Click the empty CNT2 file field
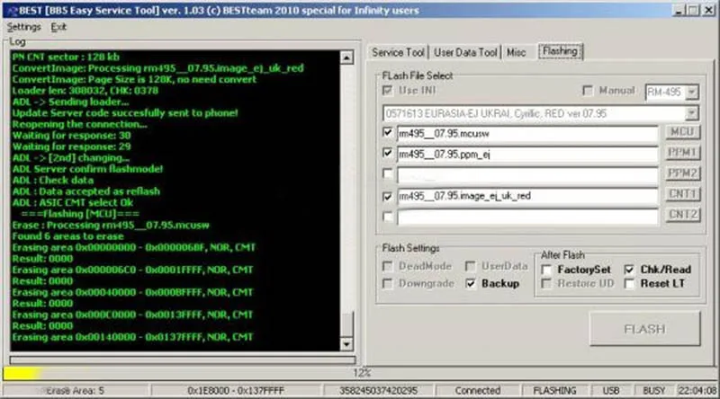The height and width of the screenshot is (399, 720). [x=527, y=217]
